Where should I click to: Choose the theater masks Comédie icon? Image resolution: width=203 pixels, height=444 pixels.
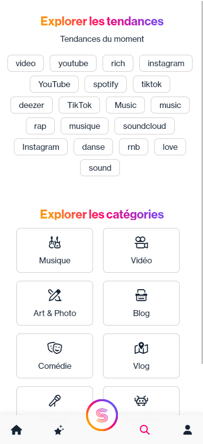point(55,348)
